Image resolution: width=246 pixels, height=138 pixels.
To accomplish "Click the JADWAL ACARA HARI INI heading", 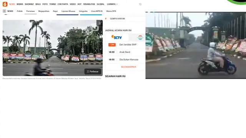I will click(x=118, y=30).
